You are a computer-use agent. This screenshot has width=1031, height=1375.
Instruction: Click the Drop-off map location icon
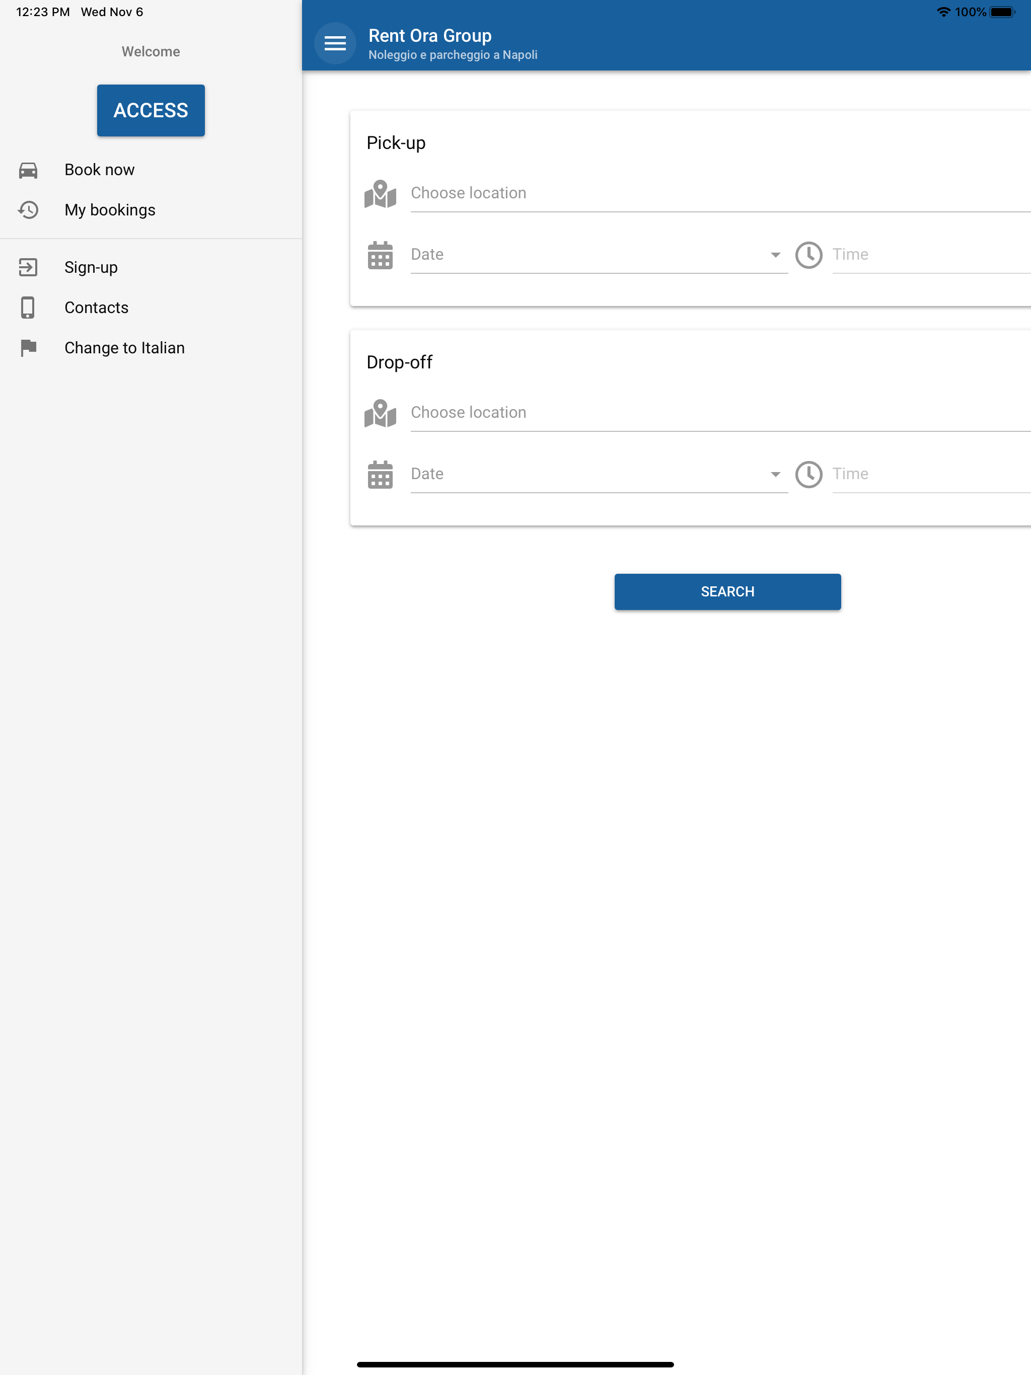(x=381, y=413)
